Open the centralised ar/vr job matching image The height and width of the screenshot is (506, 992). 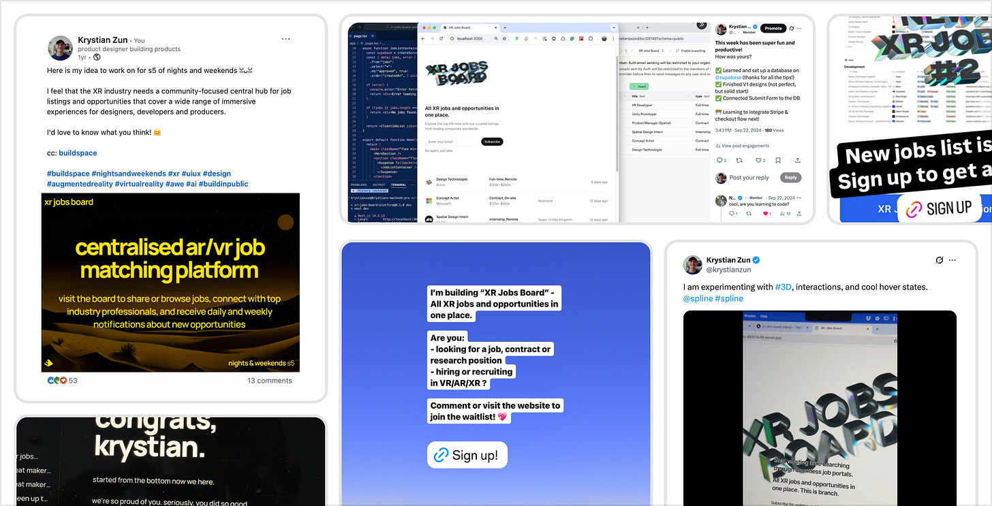coord(170,283)
